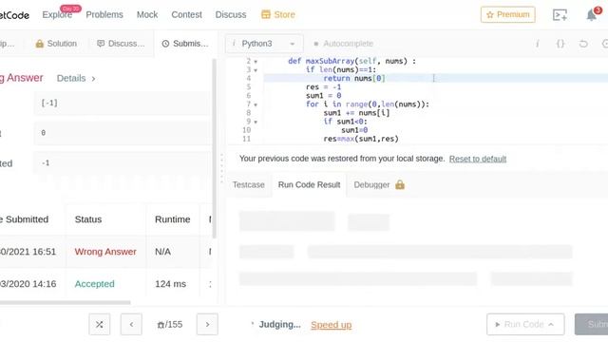The height and width of the screenshot is (342, 608).
Task: Open the Python3 language dropdown
Action: [x=264, y=44]
